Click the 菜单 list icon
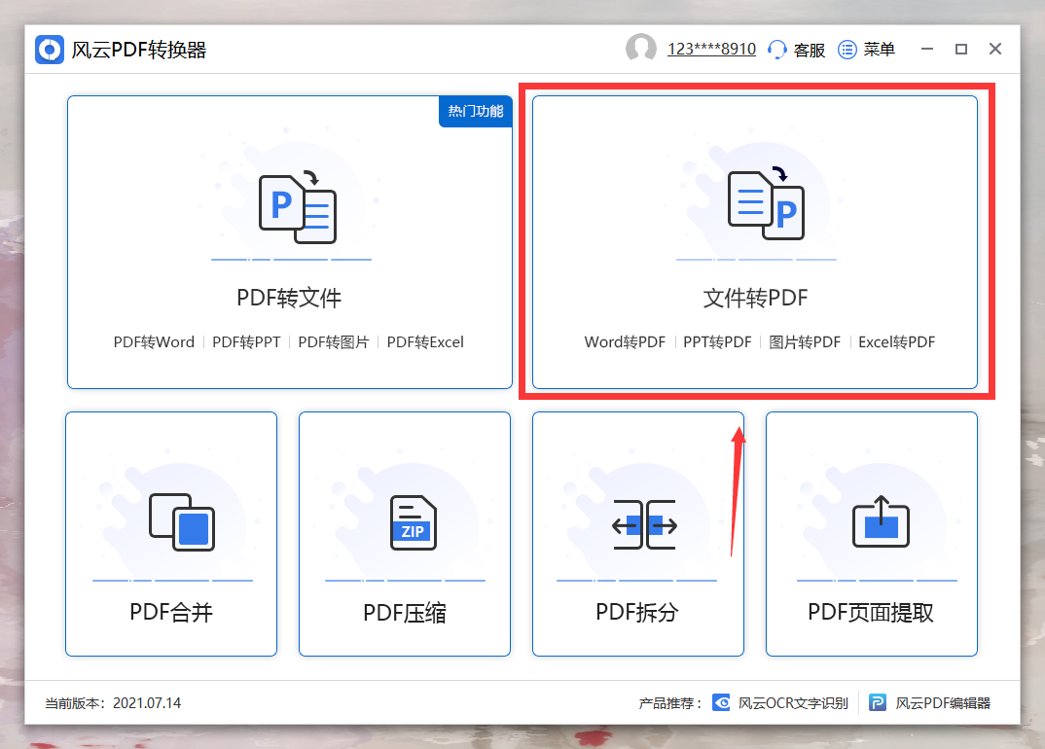Viewport: 1045px width, 749px height. coord(847,50)
